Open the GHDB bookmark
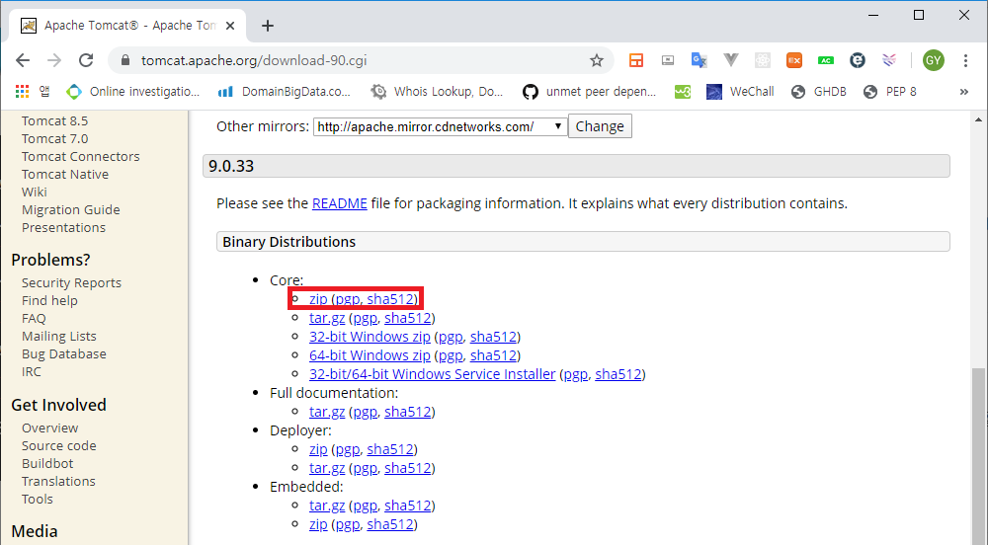Viewport: 988px width, 545px height. tap(818, 92)
